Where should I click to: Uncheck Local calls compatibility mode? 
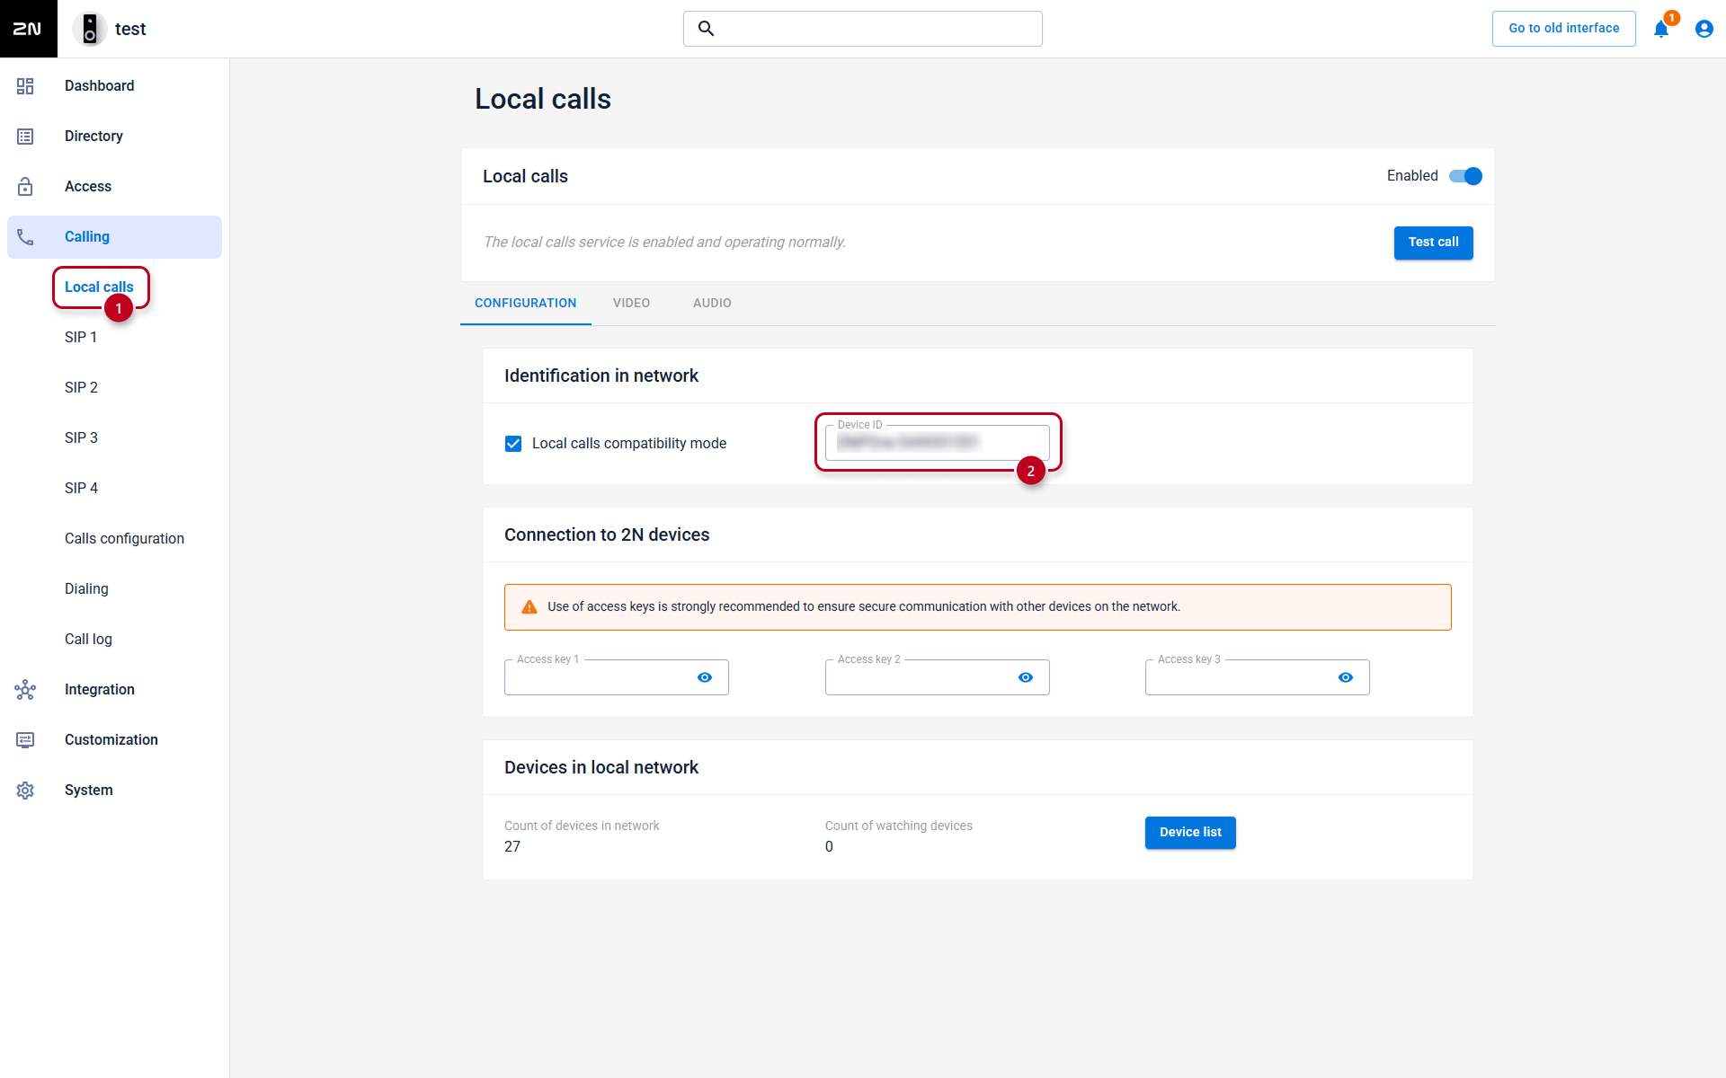(513, 444)
